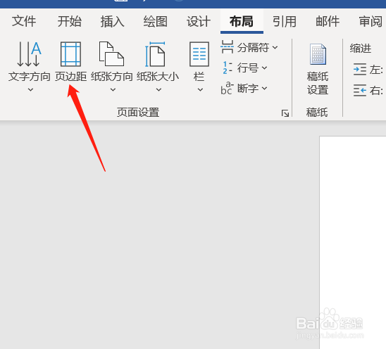Image resolution: width=386 pixels, height=349 pixels.
Task: Open the 页面设置 dialog launcher
Action: point(285,113)
